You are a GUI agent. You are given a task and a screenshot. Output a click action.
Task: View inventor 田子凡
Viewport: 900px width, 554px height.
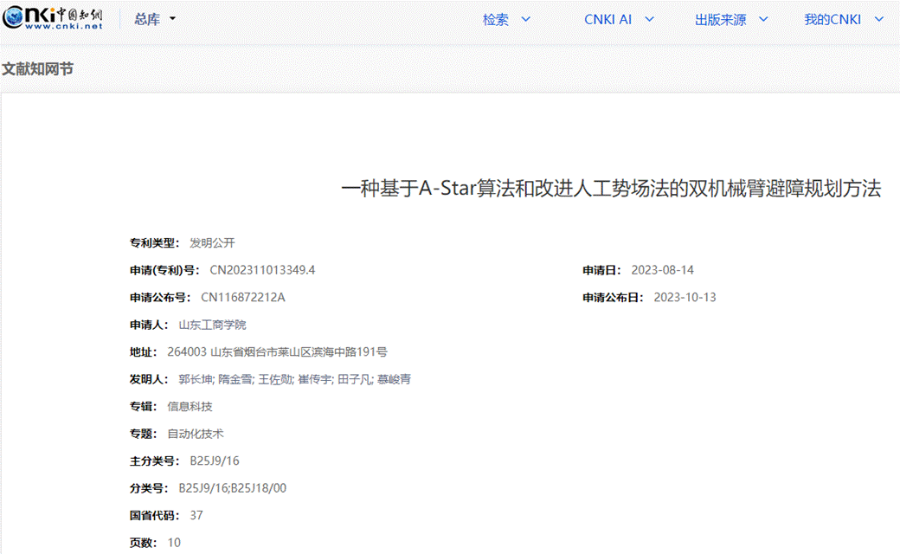(x=355, y=379)
